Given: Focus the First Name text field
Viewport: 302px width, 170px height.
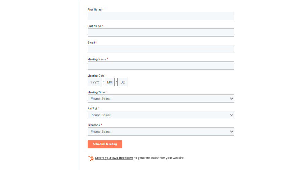Looking at the screenshot, I should click(161, 16).
